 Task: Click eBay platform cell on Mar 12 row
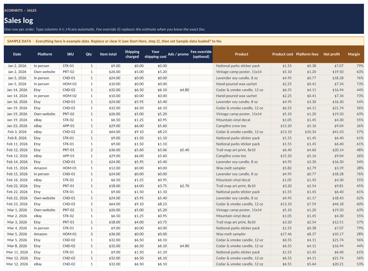coord(45,264)
